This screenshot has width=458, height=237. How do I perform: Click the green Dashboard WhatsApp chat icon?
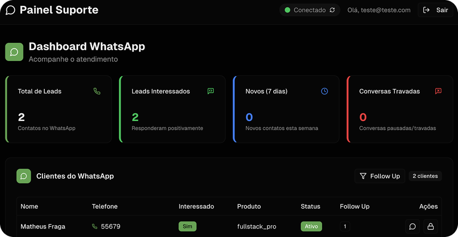[14, 52]
